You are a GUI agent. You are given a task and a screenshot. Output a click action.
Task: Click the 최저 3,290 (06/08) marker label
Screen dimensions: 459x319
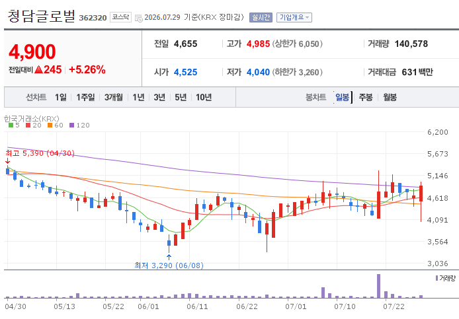[x=169, y=266]
